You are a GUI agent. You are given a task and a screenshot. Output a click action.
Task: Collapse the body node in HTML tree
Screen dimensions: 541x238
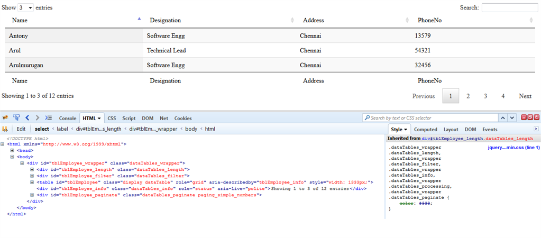pyautogui.click(x=12, y=157)
